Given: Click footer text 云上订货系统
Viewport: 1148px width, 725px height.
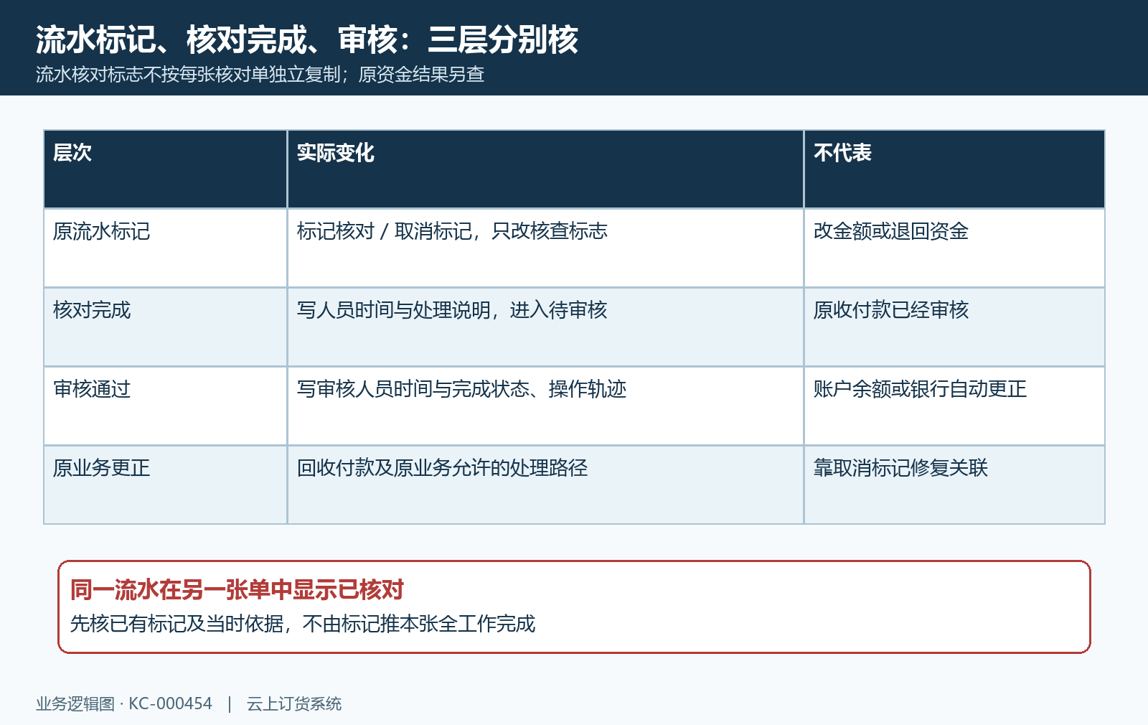Looking at the screenshot, I should (294, 704).
